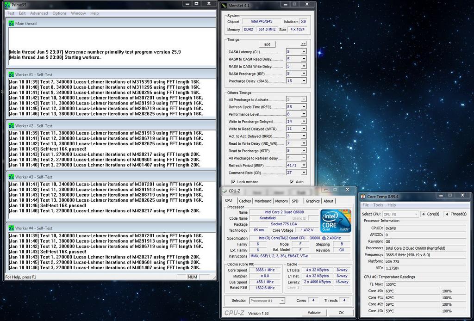This screenshot has height=321, width=474.
Task: Open the Test menu in Prime95
Action: (x=11, y=13)
